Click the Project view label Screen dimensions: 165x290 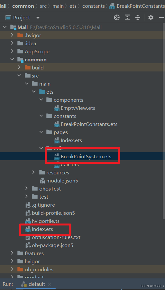tap(22, 18)
